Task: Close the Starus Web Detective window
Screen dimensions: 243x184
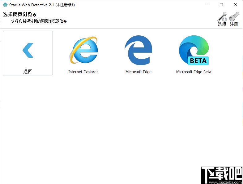Action: coord(235,5)
